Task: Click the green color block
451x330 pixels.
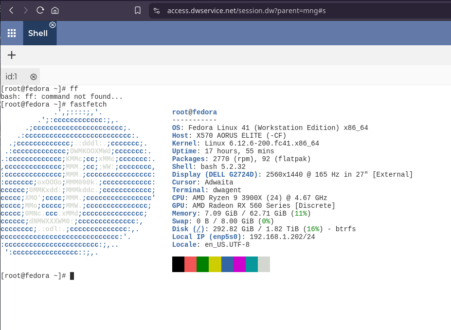Action: coord(202,264)
